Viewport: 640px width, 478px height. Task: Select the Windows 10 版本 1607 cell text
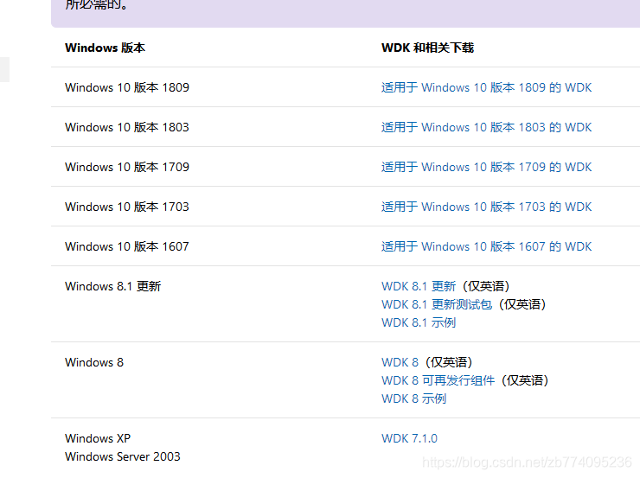point(127,246)
